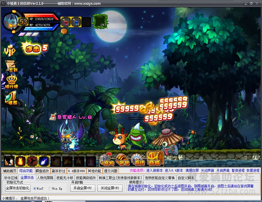This screenshot has height=202, width=262.
Task: Open the 自定义脚本 sub-tab
Action: (x=186, y=178)
